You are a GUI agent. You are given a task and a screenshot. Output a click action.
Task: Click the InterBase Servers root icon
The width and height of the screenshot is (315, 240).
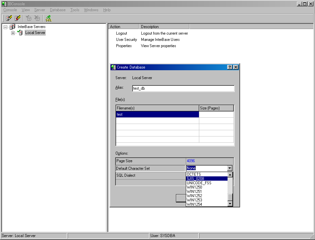tap(12, 27)
